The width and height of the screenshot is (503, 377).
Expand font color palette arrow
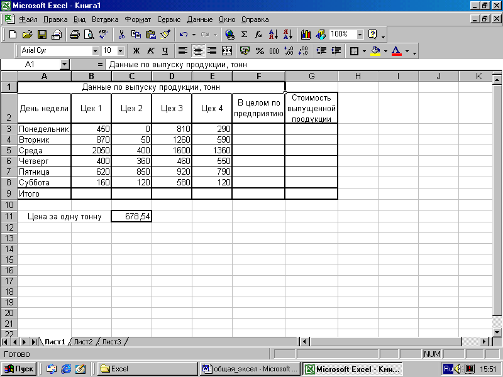[x=407, y=51]
